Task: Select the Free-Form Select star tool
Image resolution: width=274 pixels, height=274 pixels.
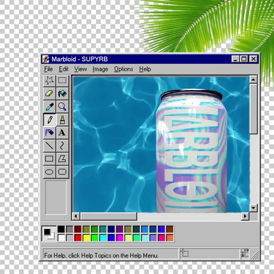Action: coord(49,80)
